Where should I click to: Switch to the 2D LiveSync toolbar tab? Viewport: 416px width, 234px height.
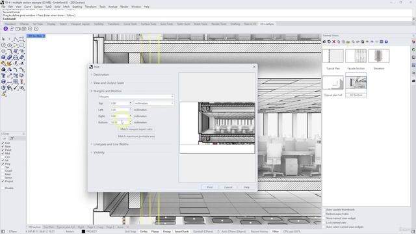(267, 24)
